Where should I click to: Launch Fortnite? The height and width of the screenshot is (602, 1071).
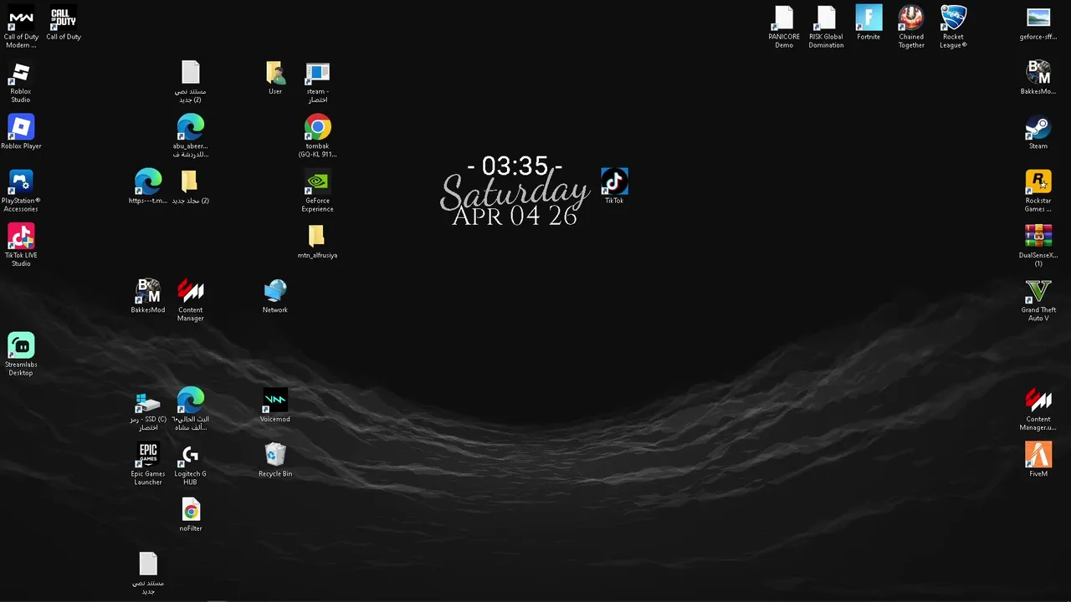pyautogui.click(x=869, y=23)
